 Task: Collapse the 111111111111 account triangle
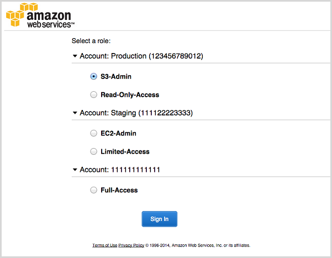click(x=75, y=170)
